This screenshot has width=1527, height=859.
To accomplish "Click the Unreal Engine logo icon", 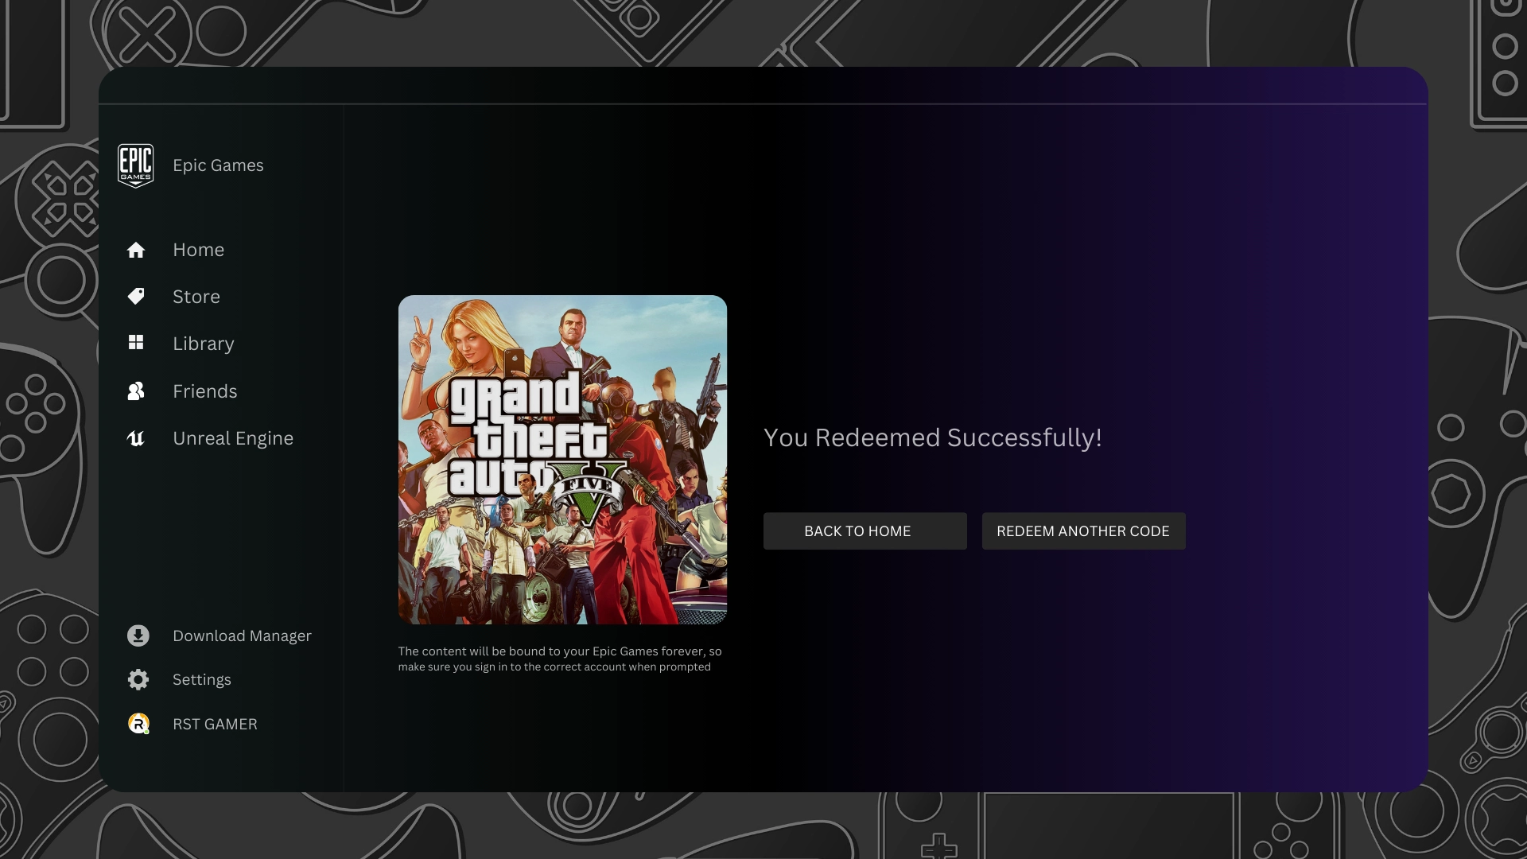I will (x=136, y=438).
